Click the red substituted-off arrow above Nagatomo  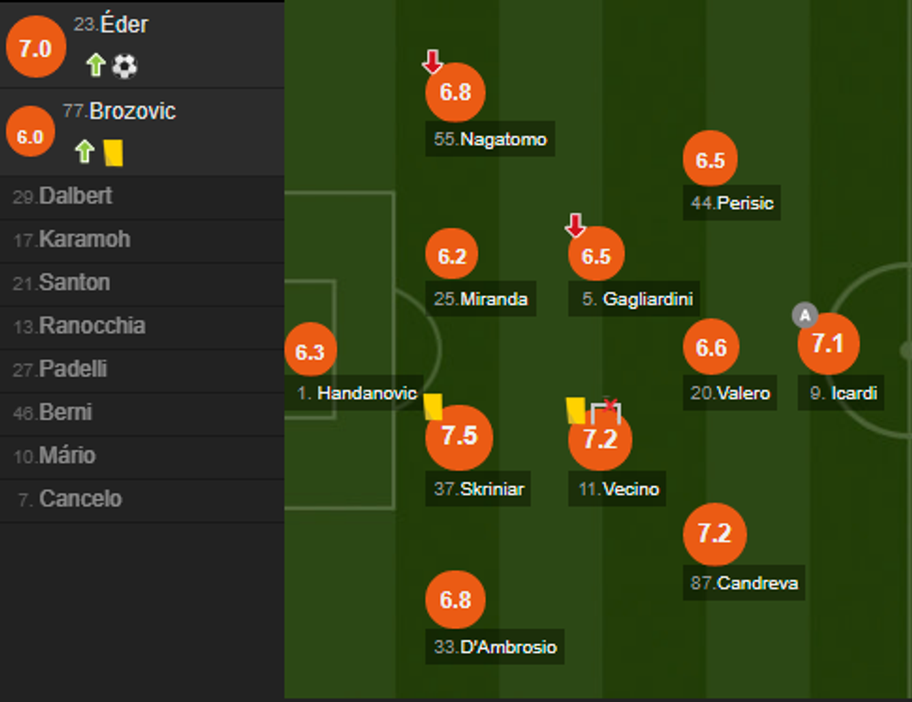click(432, 62)
